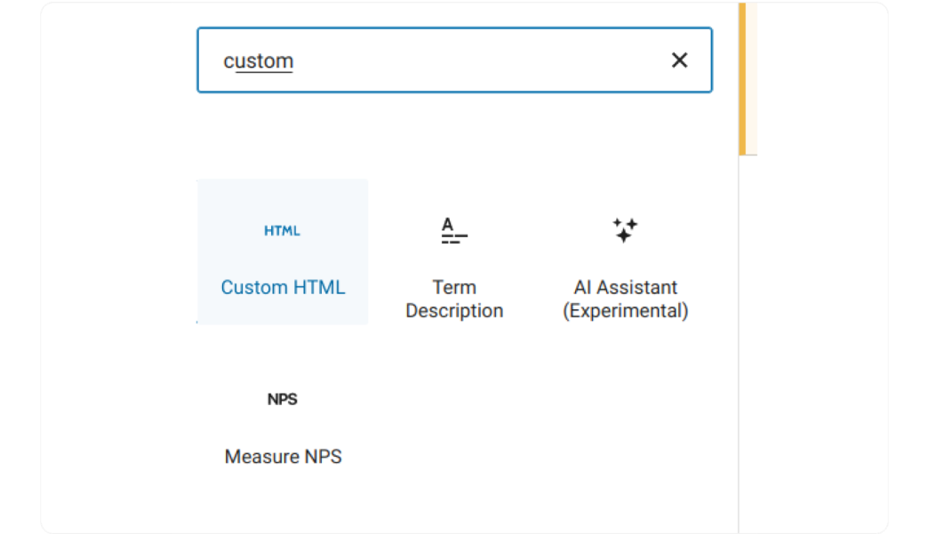
Task: Select the AI Assistant sparkle icon
Action: pos(625,230)
